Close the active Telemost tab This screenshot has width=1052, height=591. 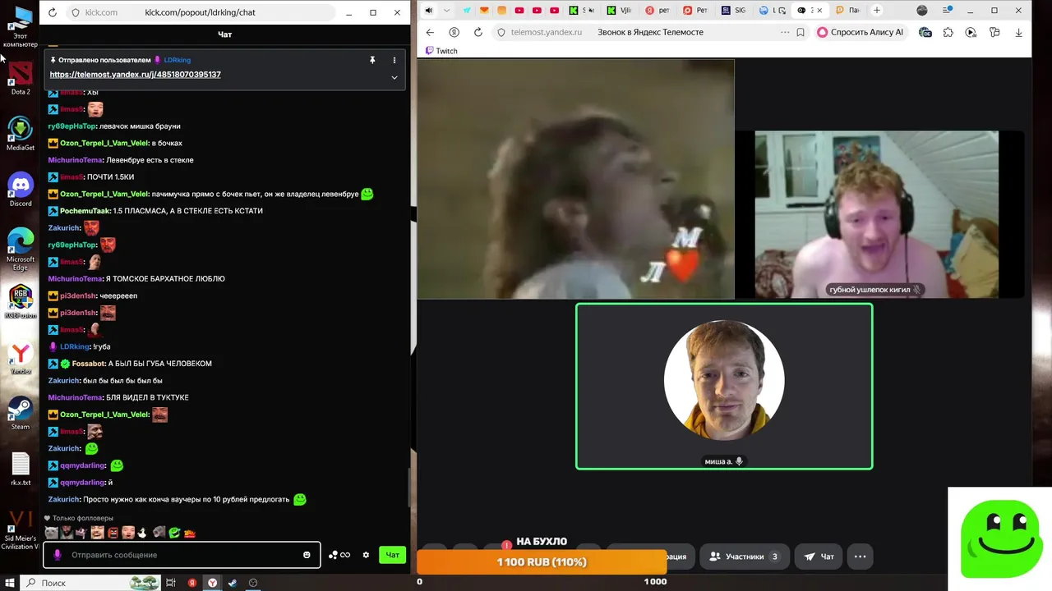[x=819, y=11]
